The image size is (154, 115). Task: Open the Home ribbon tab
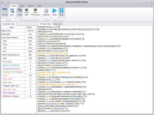(14, 6)
